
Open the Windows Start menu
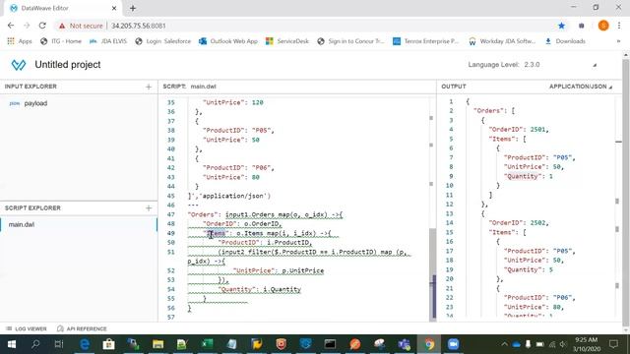[x=12, y=344]
